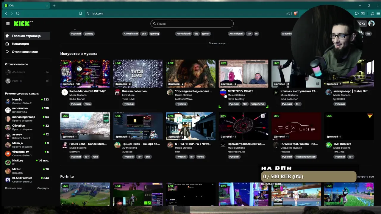Open TMF_RUS channel avatar
This screenshot has width=381, height=214.
point(328,145)
